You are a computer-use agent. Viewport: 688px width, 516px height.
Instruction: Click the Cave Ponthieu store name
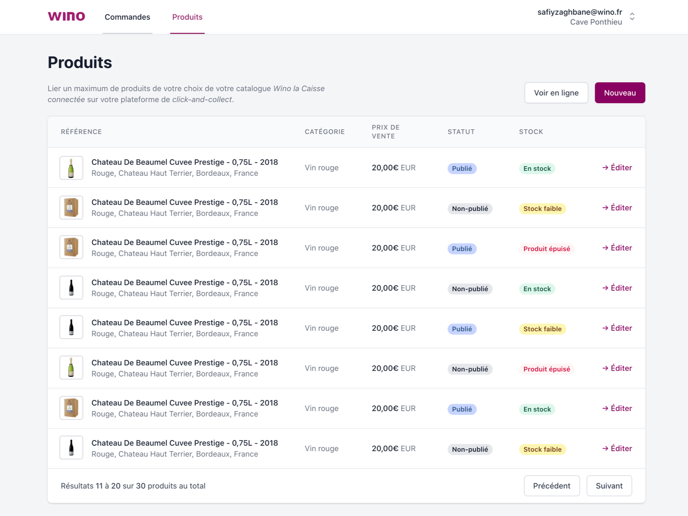pos(596,22)
